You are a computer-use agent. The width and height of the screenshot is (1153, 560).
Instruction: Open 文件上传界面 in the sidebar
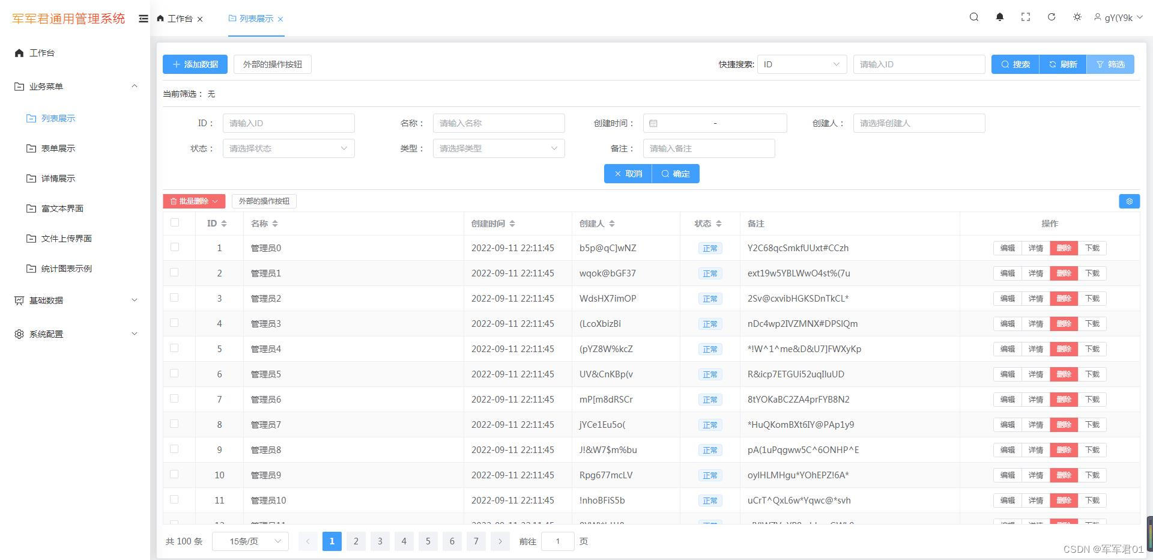[67, 239]
